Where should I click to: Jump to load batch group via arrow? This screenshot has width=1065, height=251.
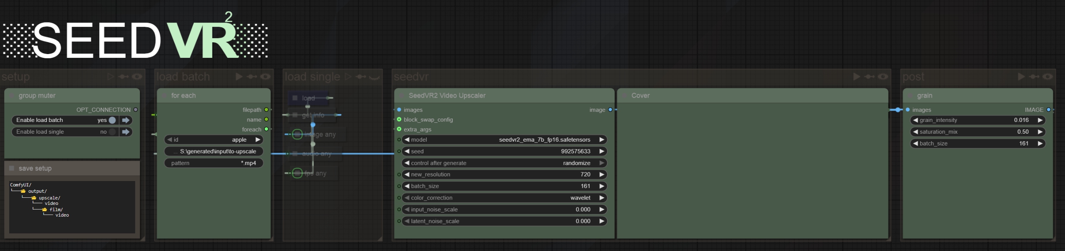point(126,120)
